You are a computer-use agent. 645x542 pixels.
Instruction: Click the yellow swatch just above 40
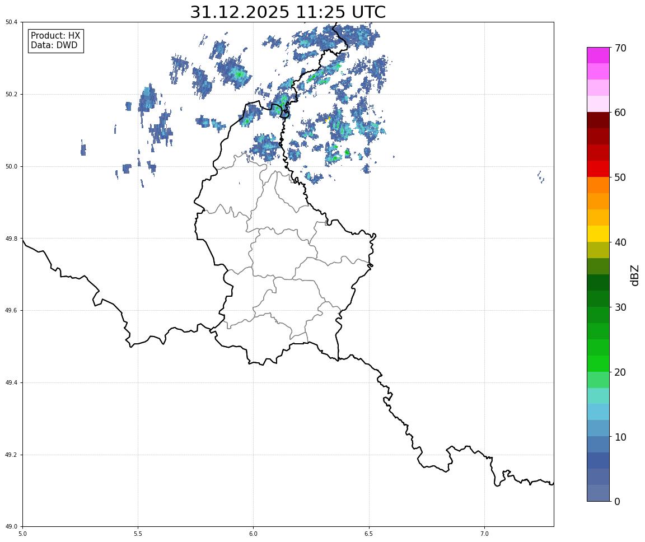click(x=598, y=234)
